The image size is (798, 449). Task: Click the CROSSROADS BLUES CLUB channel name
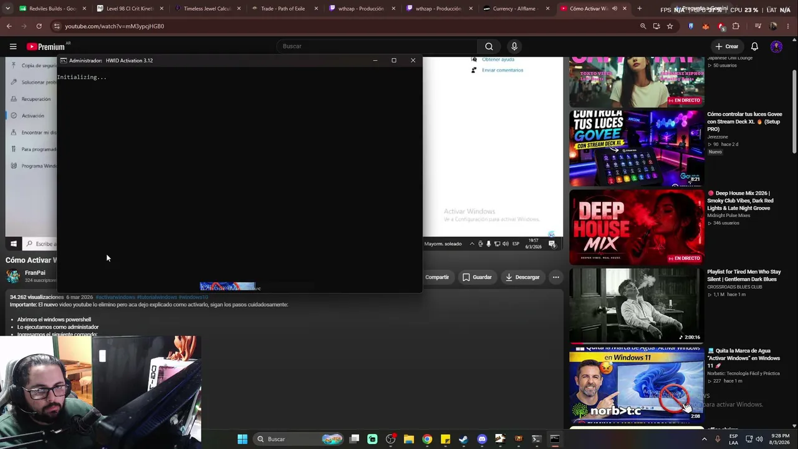tap(734, 287)
